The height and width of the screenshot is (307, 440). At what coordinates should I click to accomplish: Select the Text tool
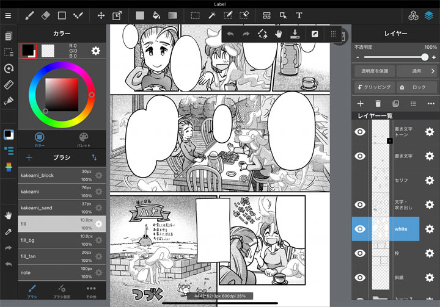coord(299,15)
